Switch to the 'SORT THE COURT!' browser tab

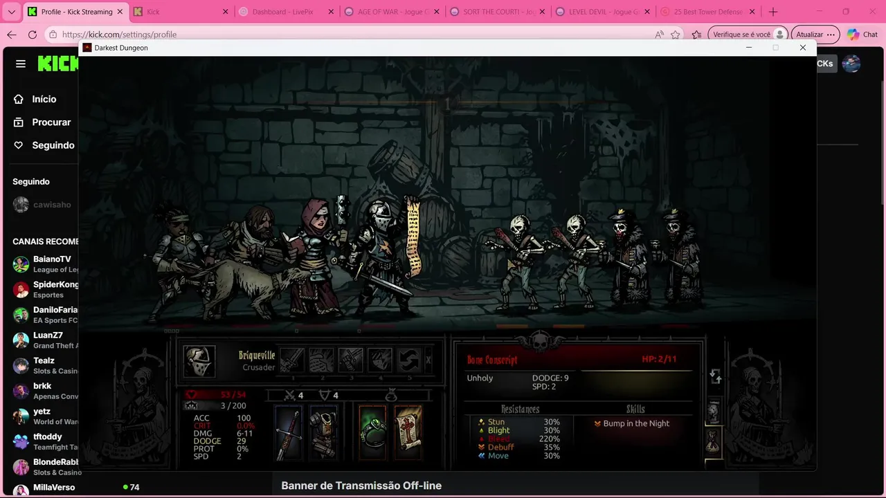[x=497, y=12]
